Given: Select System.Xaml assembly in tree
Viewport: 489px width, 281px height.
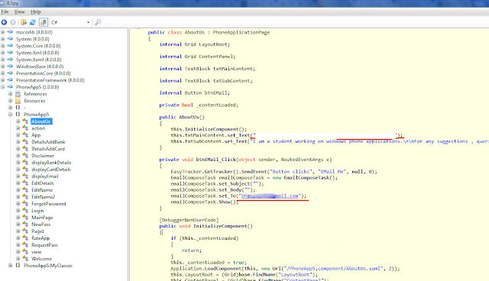Looking at the screenshot, I should (x=39, y=60).
